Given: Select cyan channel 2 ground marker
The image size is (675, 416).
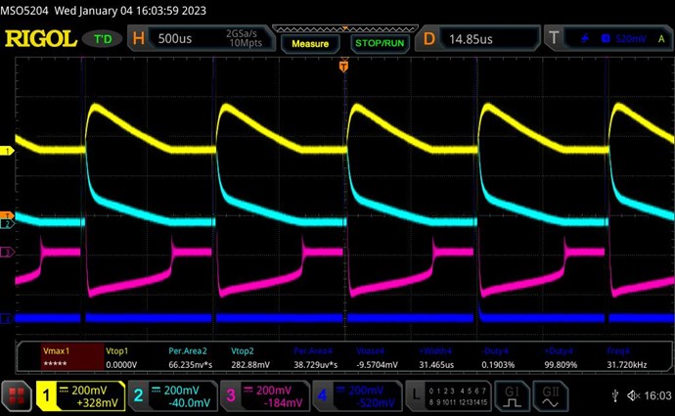Looking at the screenshot, I should pos(7,223).
